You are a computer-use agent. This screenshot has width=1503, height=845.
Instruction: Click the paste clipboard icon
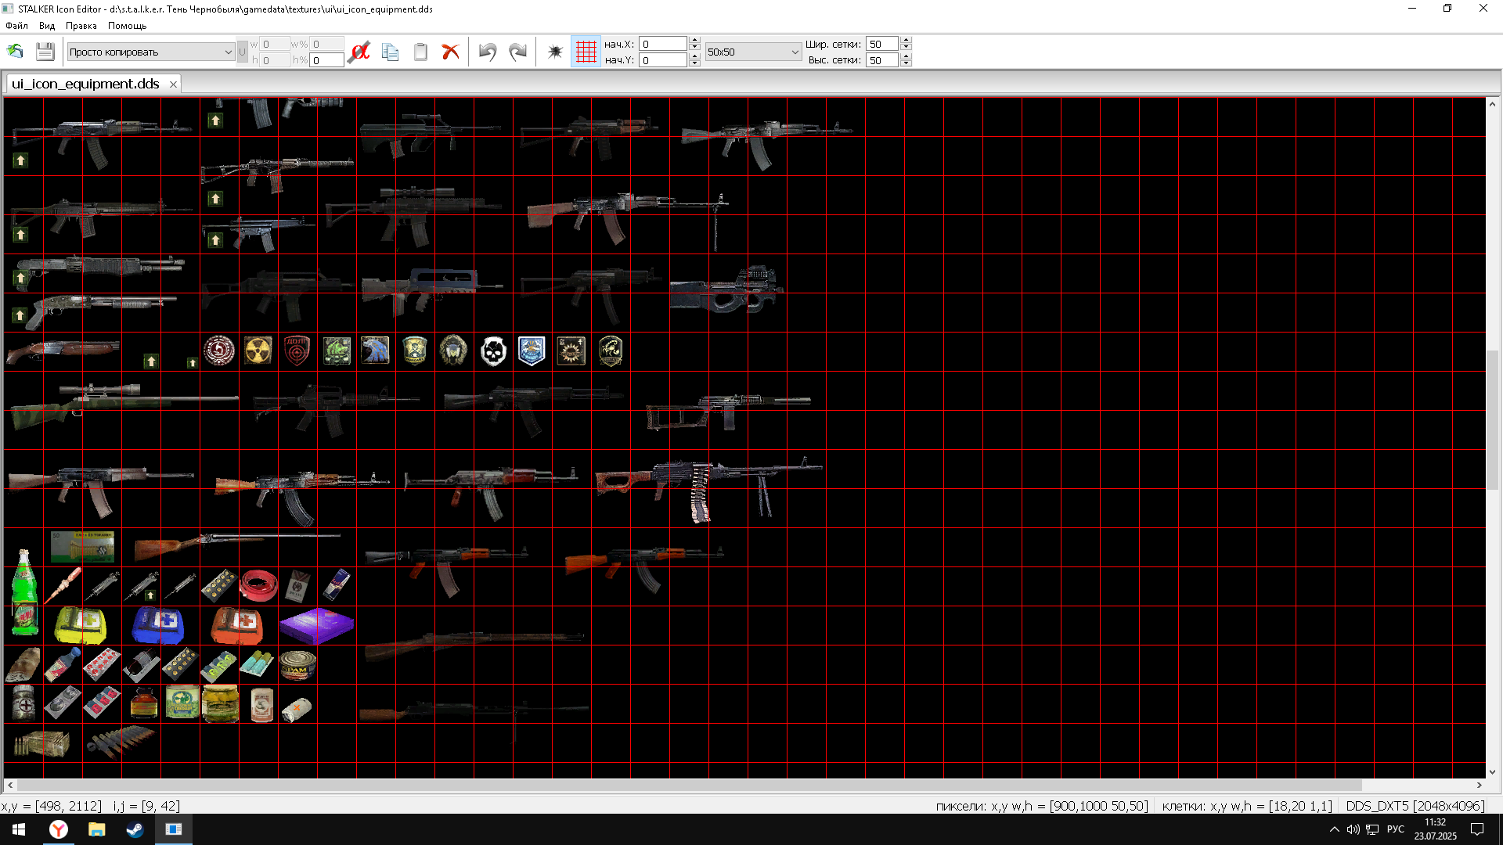pos(420,52)
